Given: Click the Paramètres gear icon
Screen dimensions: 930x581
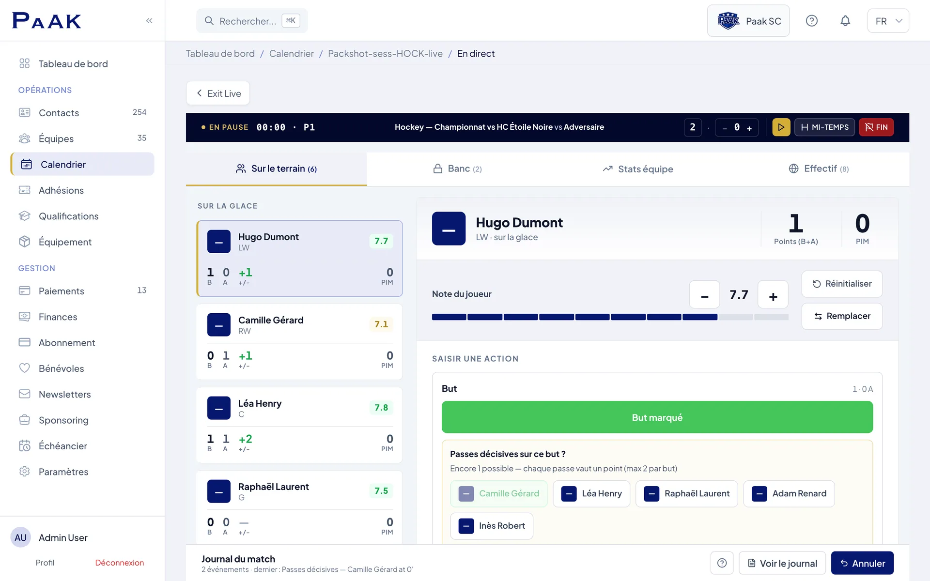Looking at the screenshot, I should pos(25,472).
